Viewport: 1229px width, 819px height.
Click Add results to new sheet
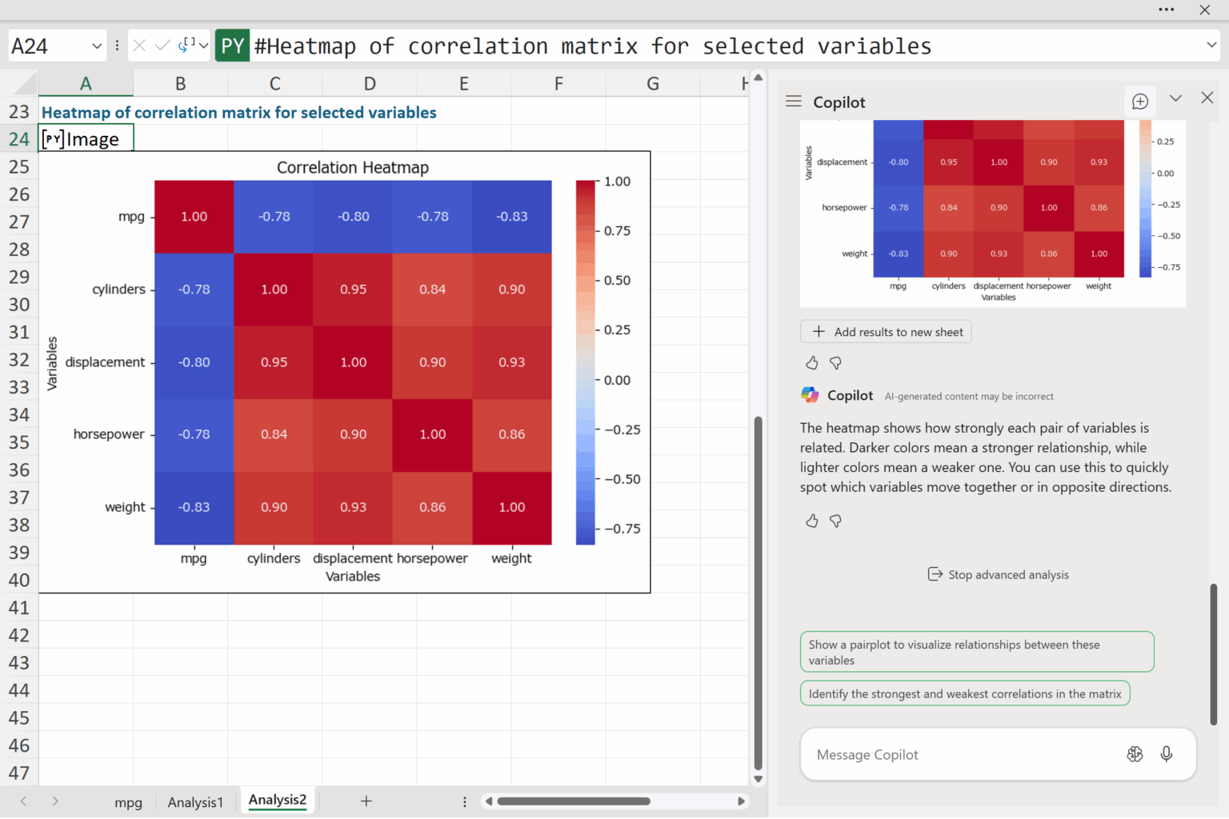(886, 332)
